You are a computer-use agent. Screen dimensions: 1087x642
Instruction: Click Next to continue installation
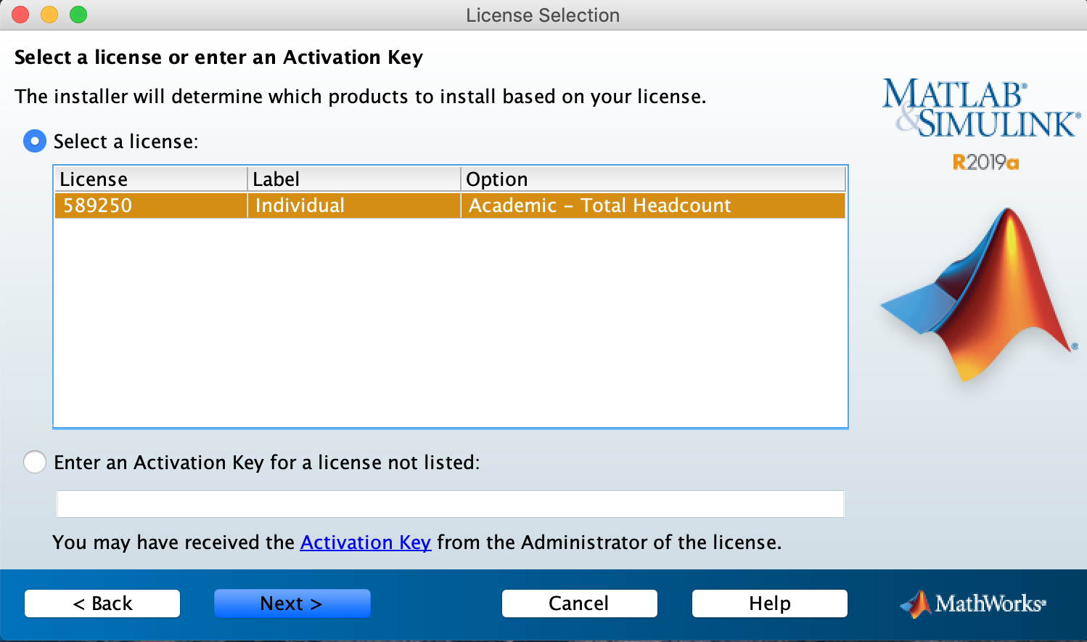(292, 603)
